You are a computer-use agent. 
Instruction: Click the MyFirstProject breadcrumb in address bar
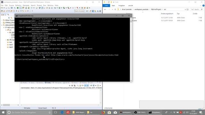156,9
